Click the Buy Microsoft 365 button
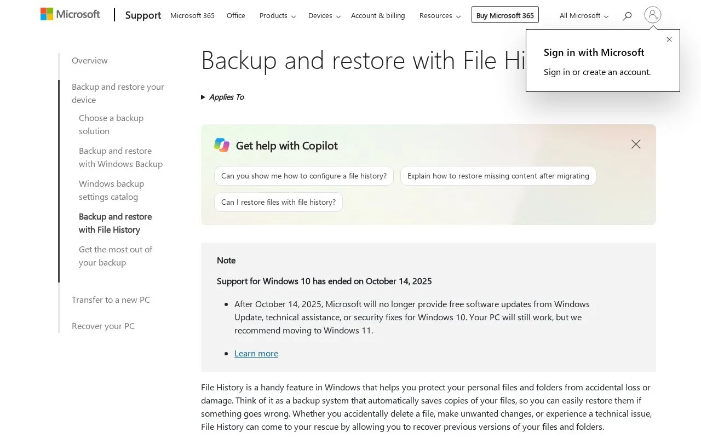701x438 pixels. click(x=505, y=15)
